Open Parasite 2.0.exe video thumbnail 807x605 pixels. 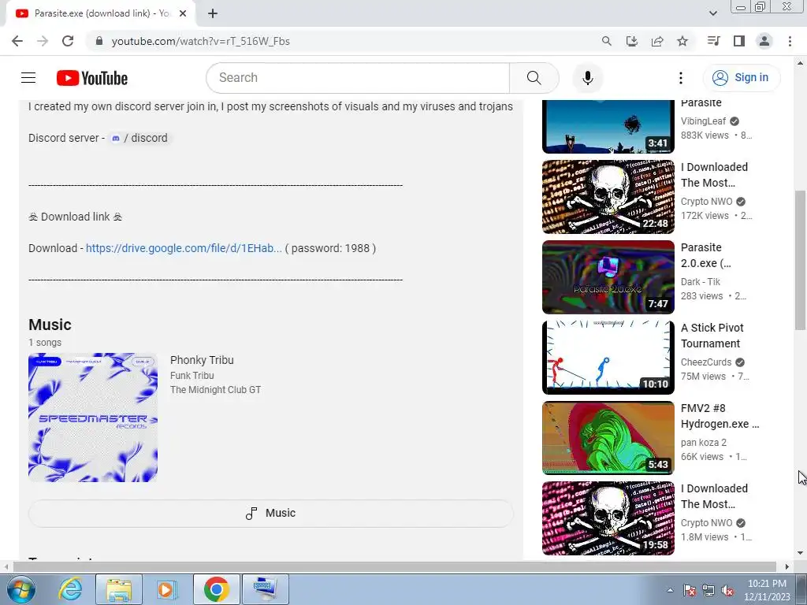(608, 277)
